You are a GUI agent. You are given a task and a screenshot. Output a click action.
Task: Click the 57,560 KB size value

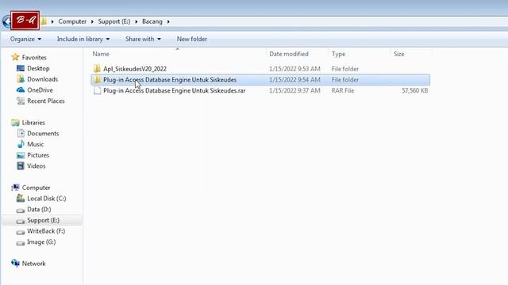click(414, 90)
